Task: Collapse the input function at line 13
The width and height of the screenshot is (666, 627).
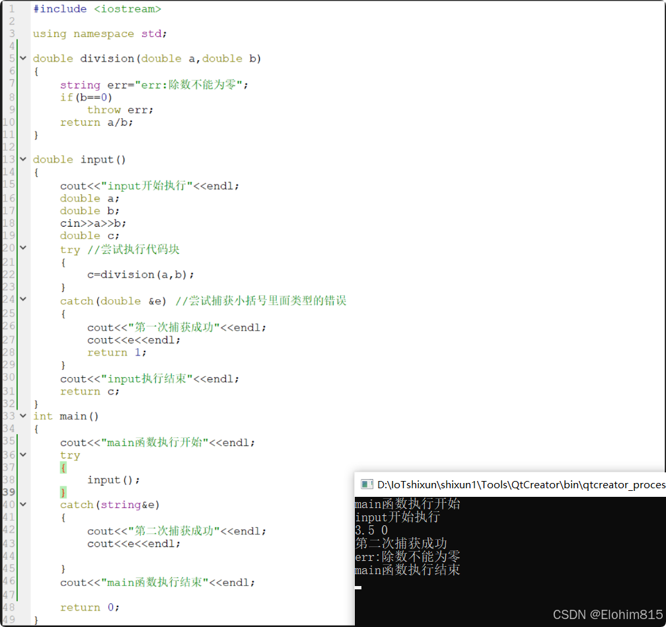Action: point(22,159)
